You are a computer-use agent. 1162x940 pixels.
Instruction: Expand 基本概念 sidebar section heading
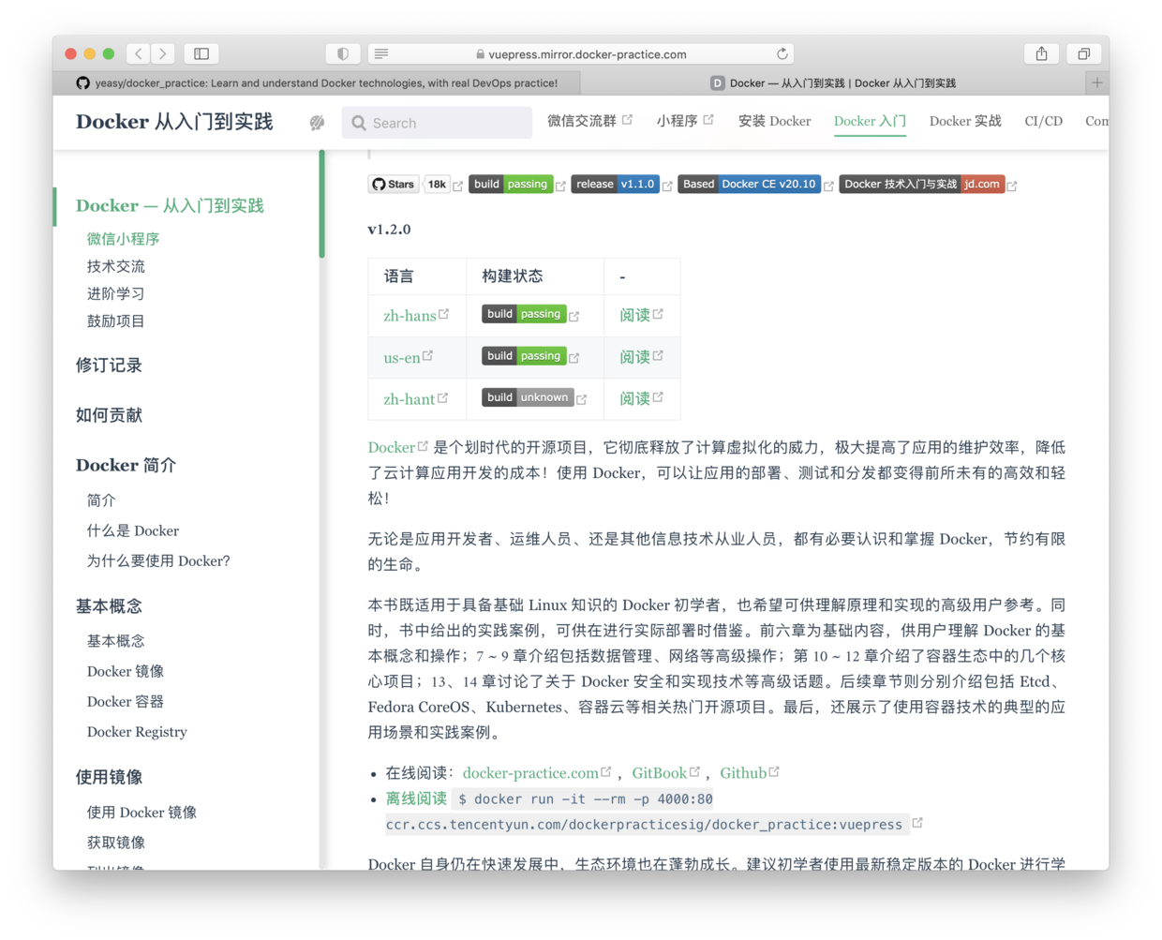coord(109,606)
